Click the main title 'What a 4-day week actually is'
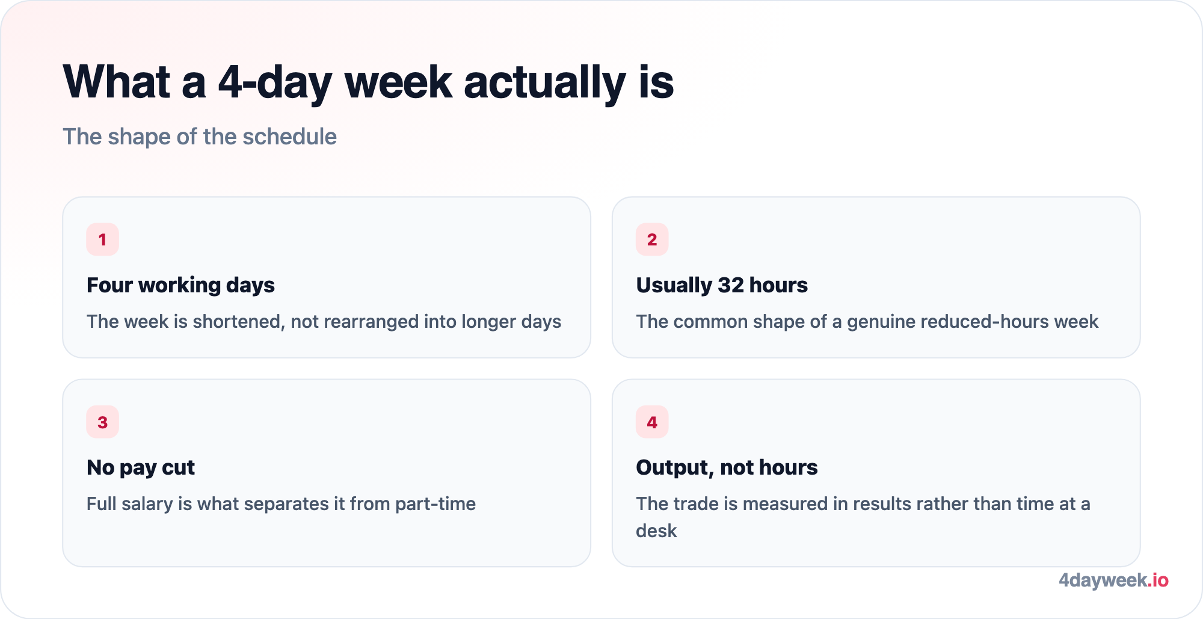 click(x=368, y=82)
